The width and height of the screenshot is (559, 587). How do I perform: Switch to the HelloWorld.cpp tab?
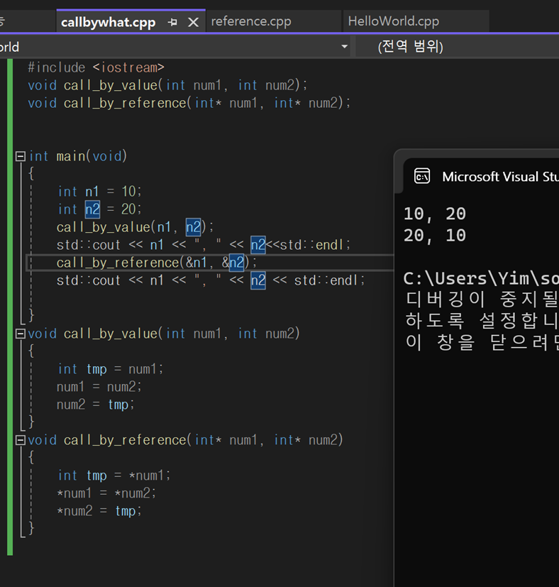[x=393, y=21]
